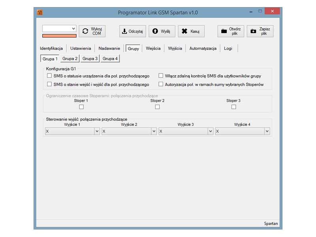Click the Wyślij upload button
The image size is (316, 237).
162,31
